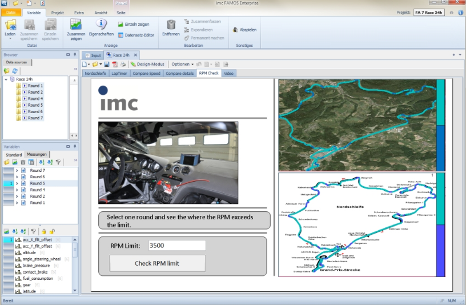Click Zusammen speichern in the ribbon
The image size is (466, 305).
(29, 30)
